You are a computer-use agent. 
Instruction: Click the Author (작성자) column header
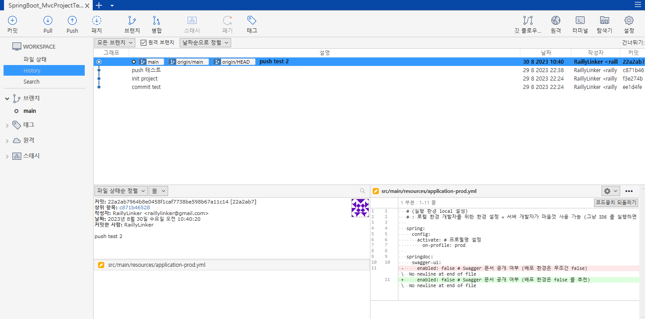click(596, 53)
